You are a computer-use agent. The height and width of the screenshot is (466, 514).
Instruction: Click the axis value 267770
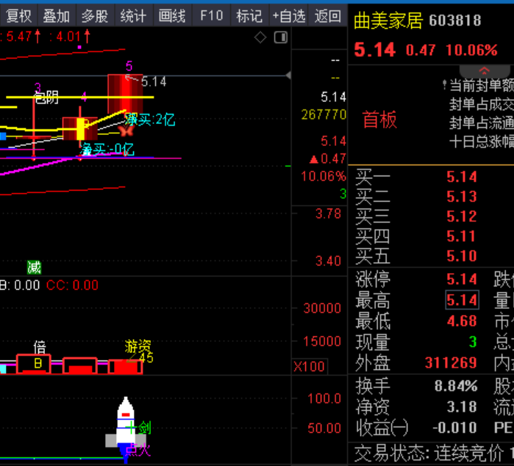coord(324,115)
